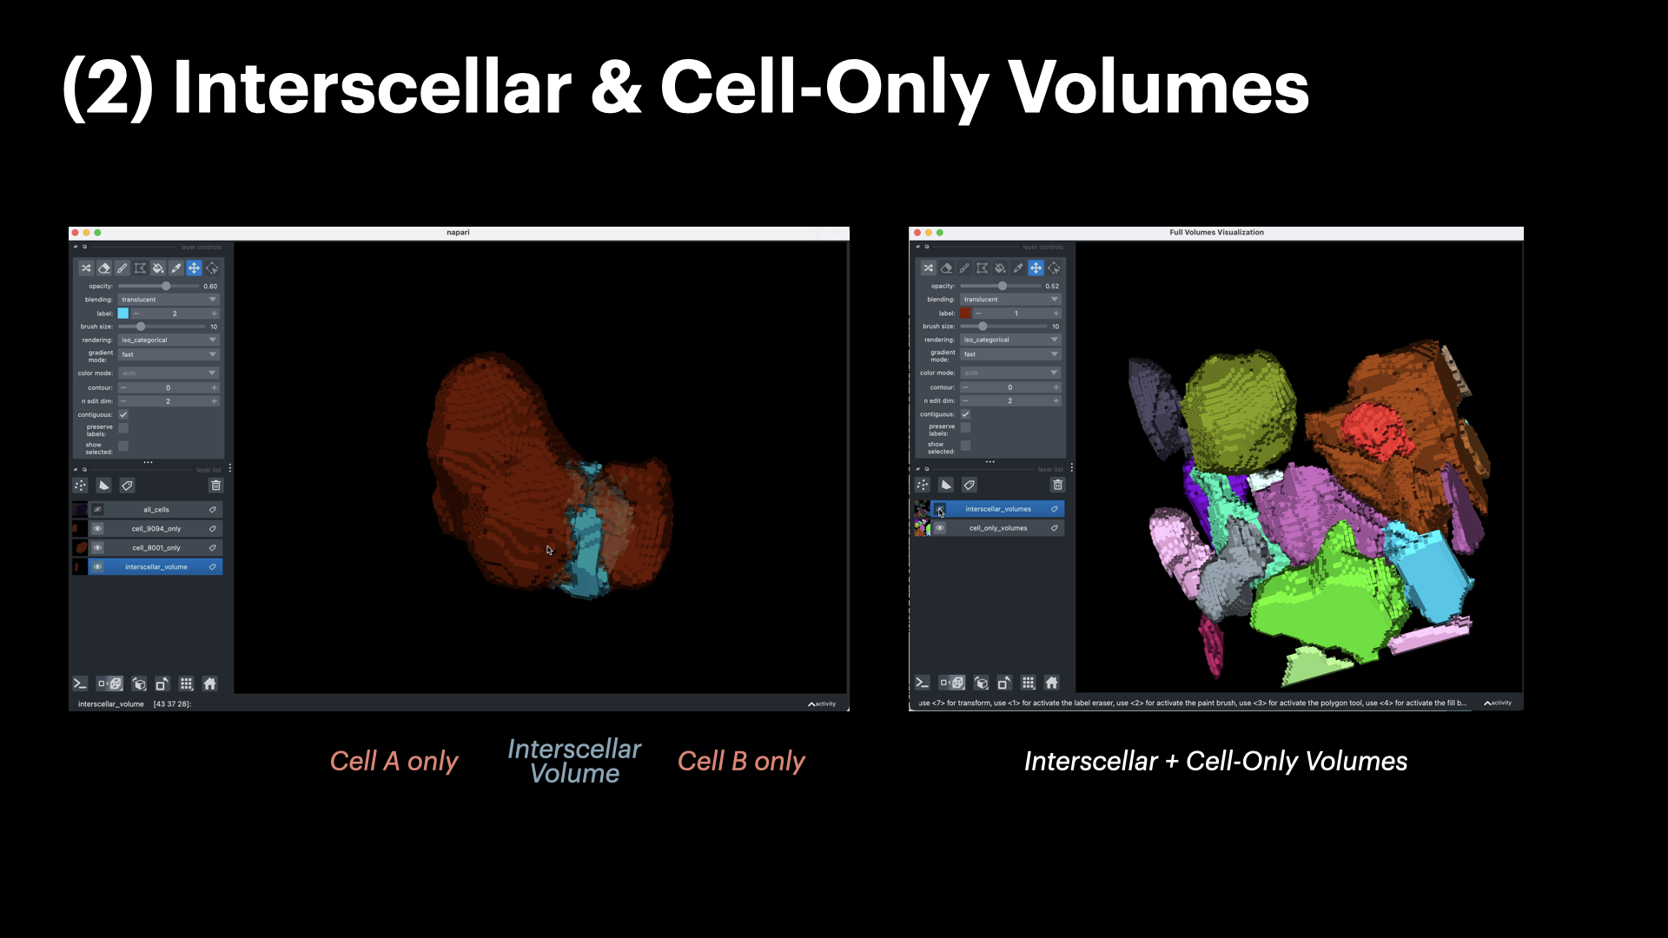1668x938 pixels.
Task: Add a new points layer in napari window
Action: click(x=80, y=486)
